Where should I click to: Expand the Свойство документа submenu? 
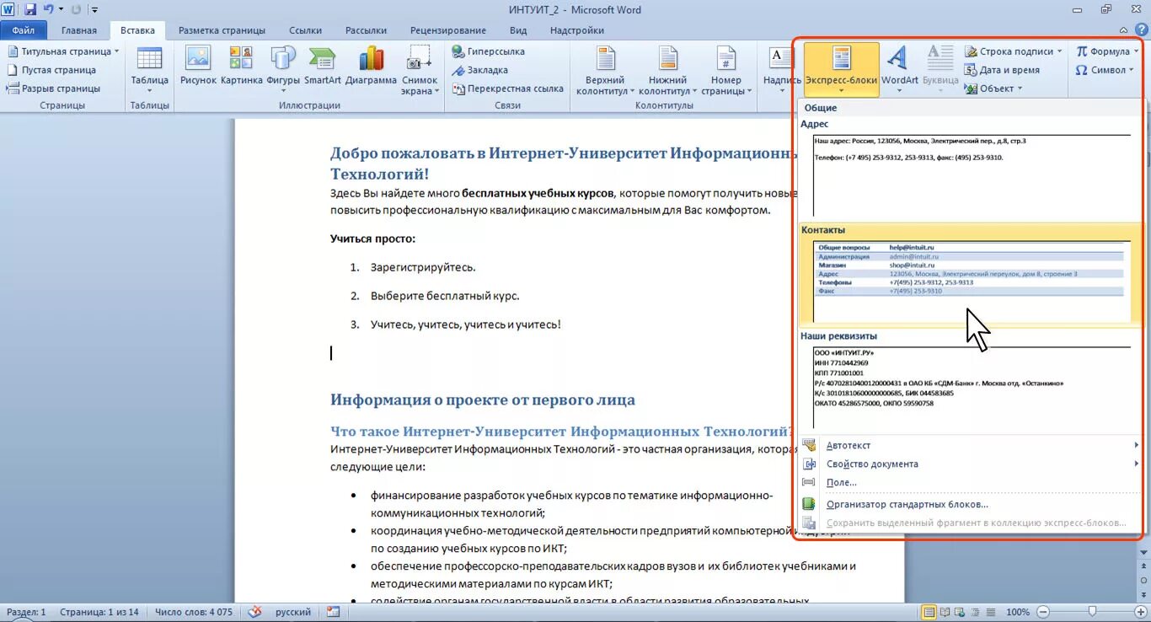[x=971, y=464]
